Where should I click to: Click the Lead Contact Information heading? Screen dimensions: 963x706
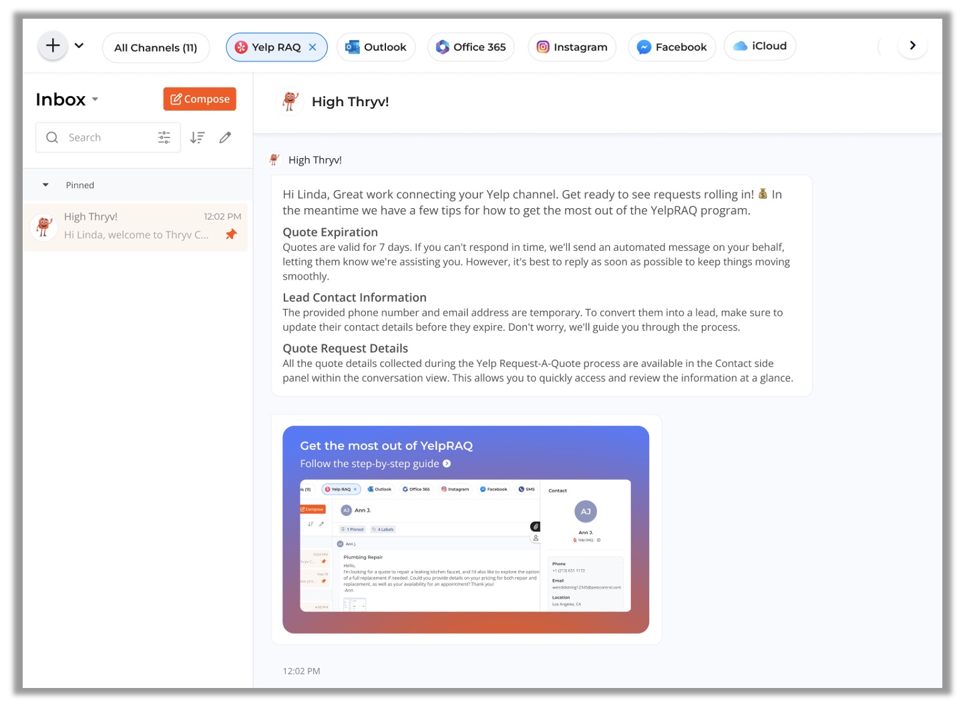[x=355, y=298]
